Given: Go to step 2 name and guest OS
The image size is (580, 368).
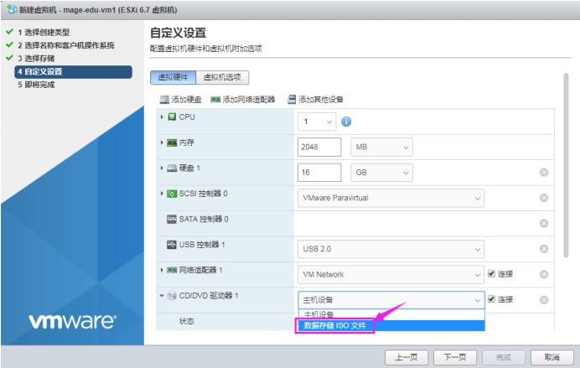Looking at the screenshot, I should [66, 45].
